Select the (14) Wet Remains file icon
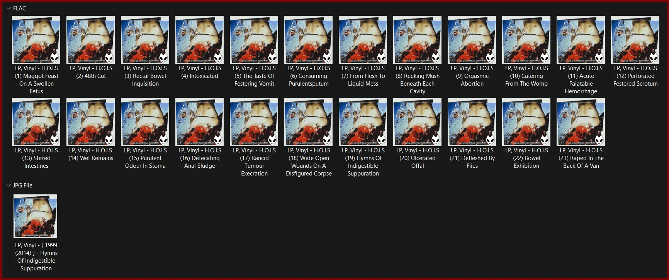 (91, 122)
